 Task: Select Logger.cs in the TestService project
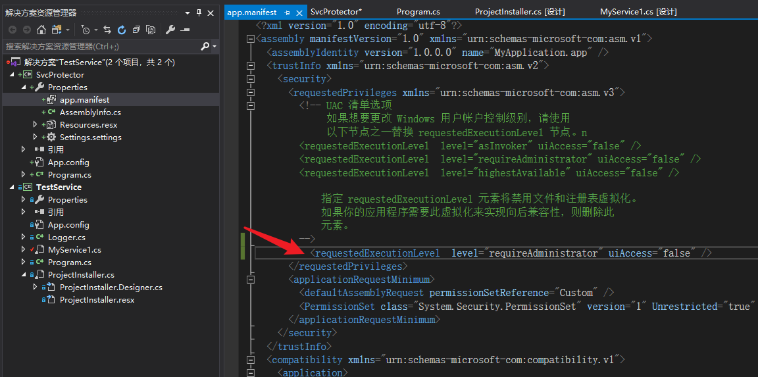[x=66, y=237]
